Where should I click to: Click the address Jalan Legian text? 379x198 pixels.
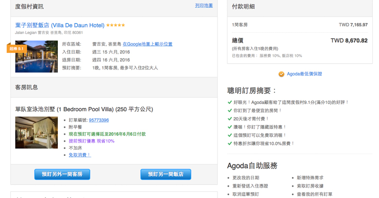49,33
